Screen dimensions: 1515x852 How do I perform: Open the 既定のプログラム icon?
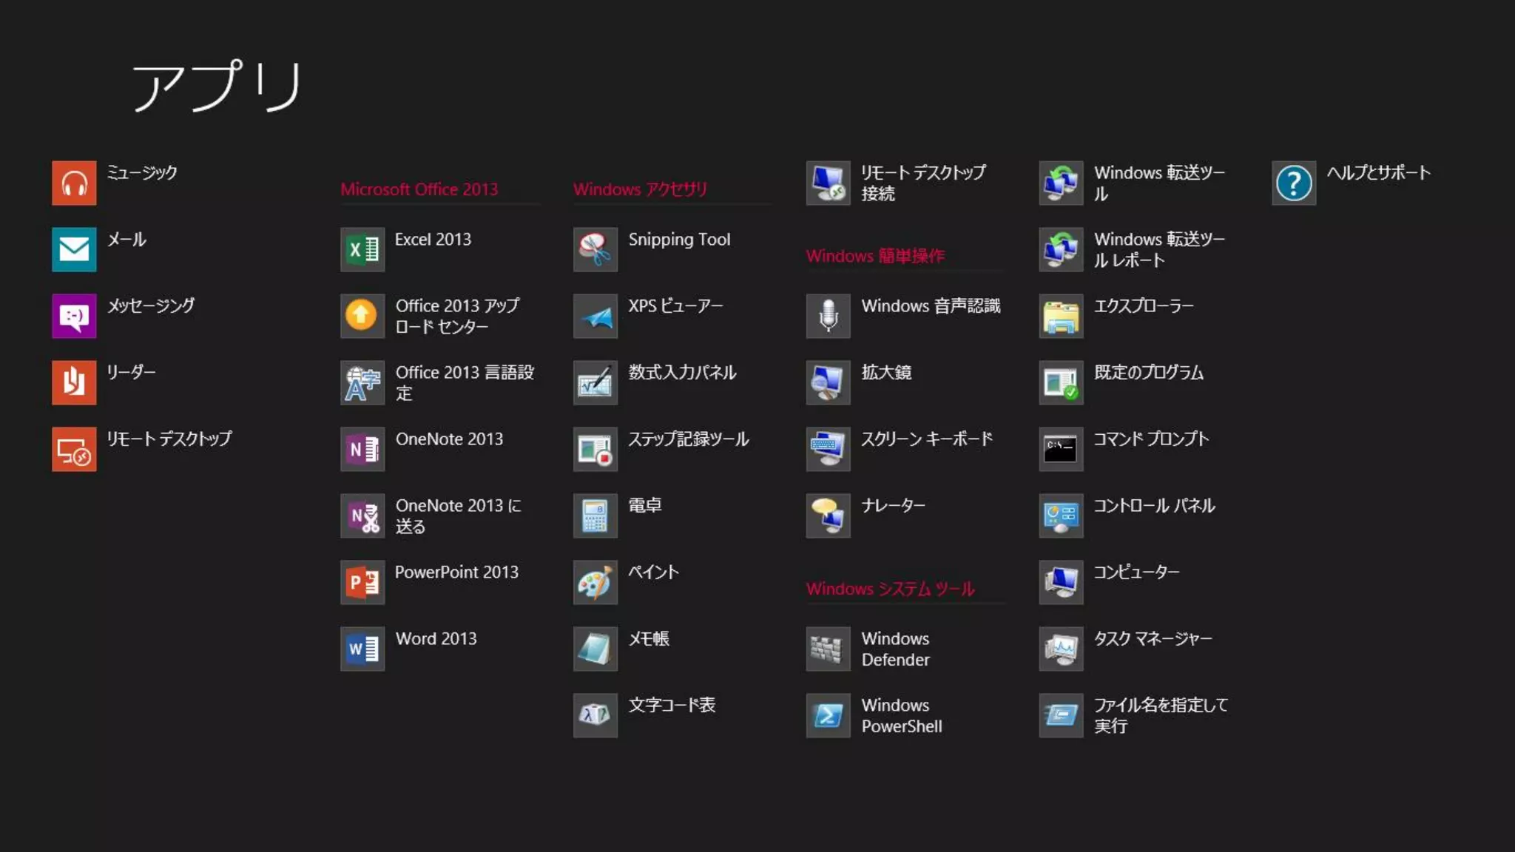coord(1062,382)
